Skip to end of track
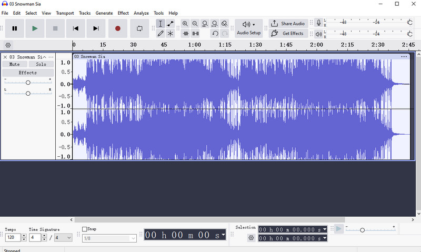 point(96,28)
